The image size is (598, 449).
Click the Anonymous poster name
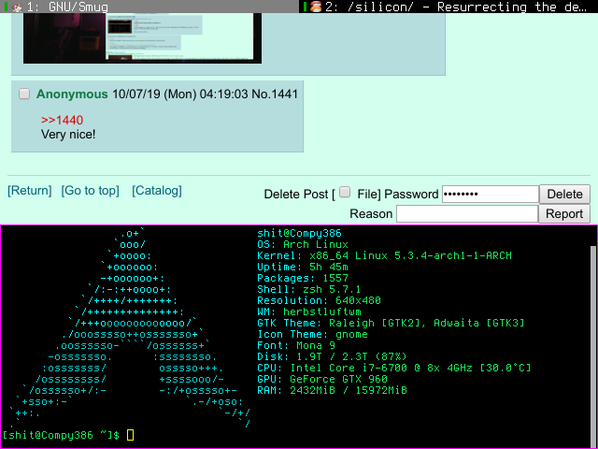click(x=72, y=94)
